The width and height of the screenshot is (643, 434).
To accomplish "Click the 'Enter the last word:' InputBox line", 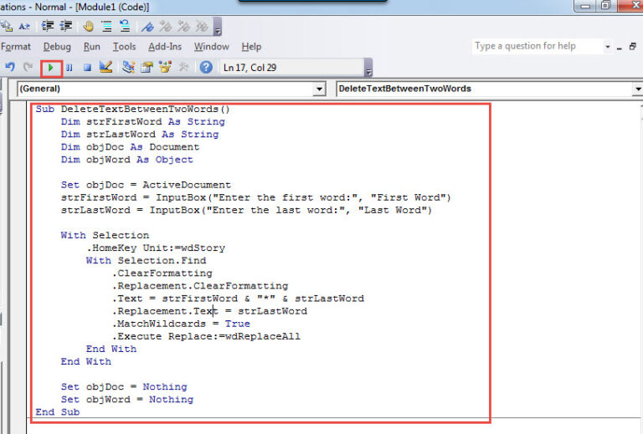I will click(246, 210).
